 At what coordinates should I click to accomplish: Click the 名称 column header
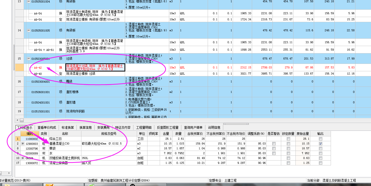[65, 134]
